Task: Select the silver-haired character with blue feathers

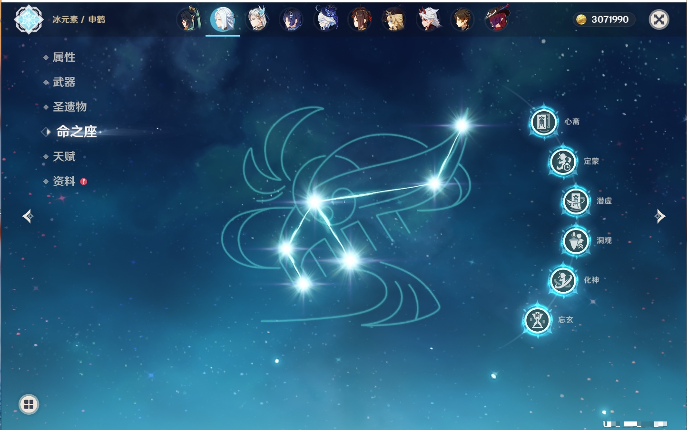Action: pos(257,19)
